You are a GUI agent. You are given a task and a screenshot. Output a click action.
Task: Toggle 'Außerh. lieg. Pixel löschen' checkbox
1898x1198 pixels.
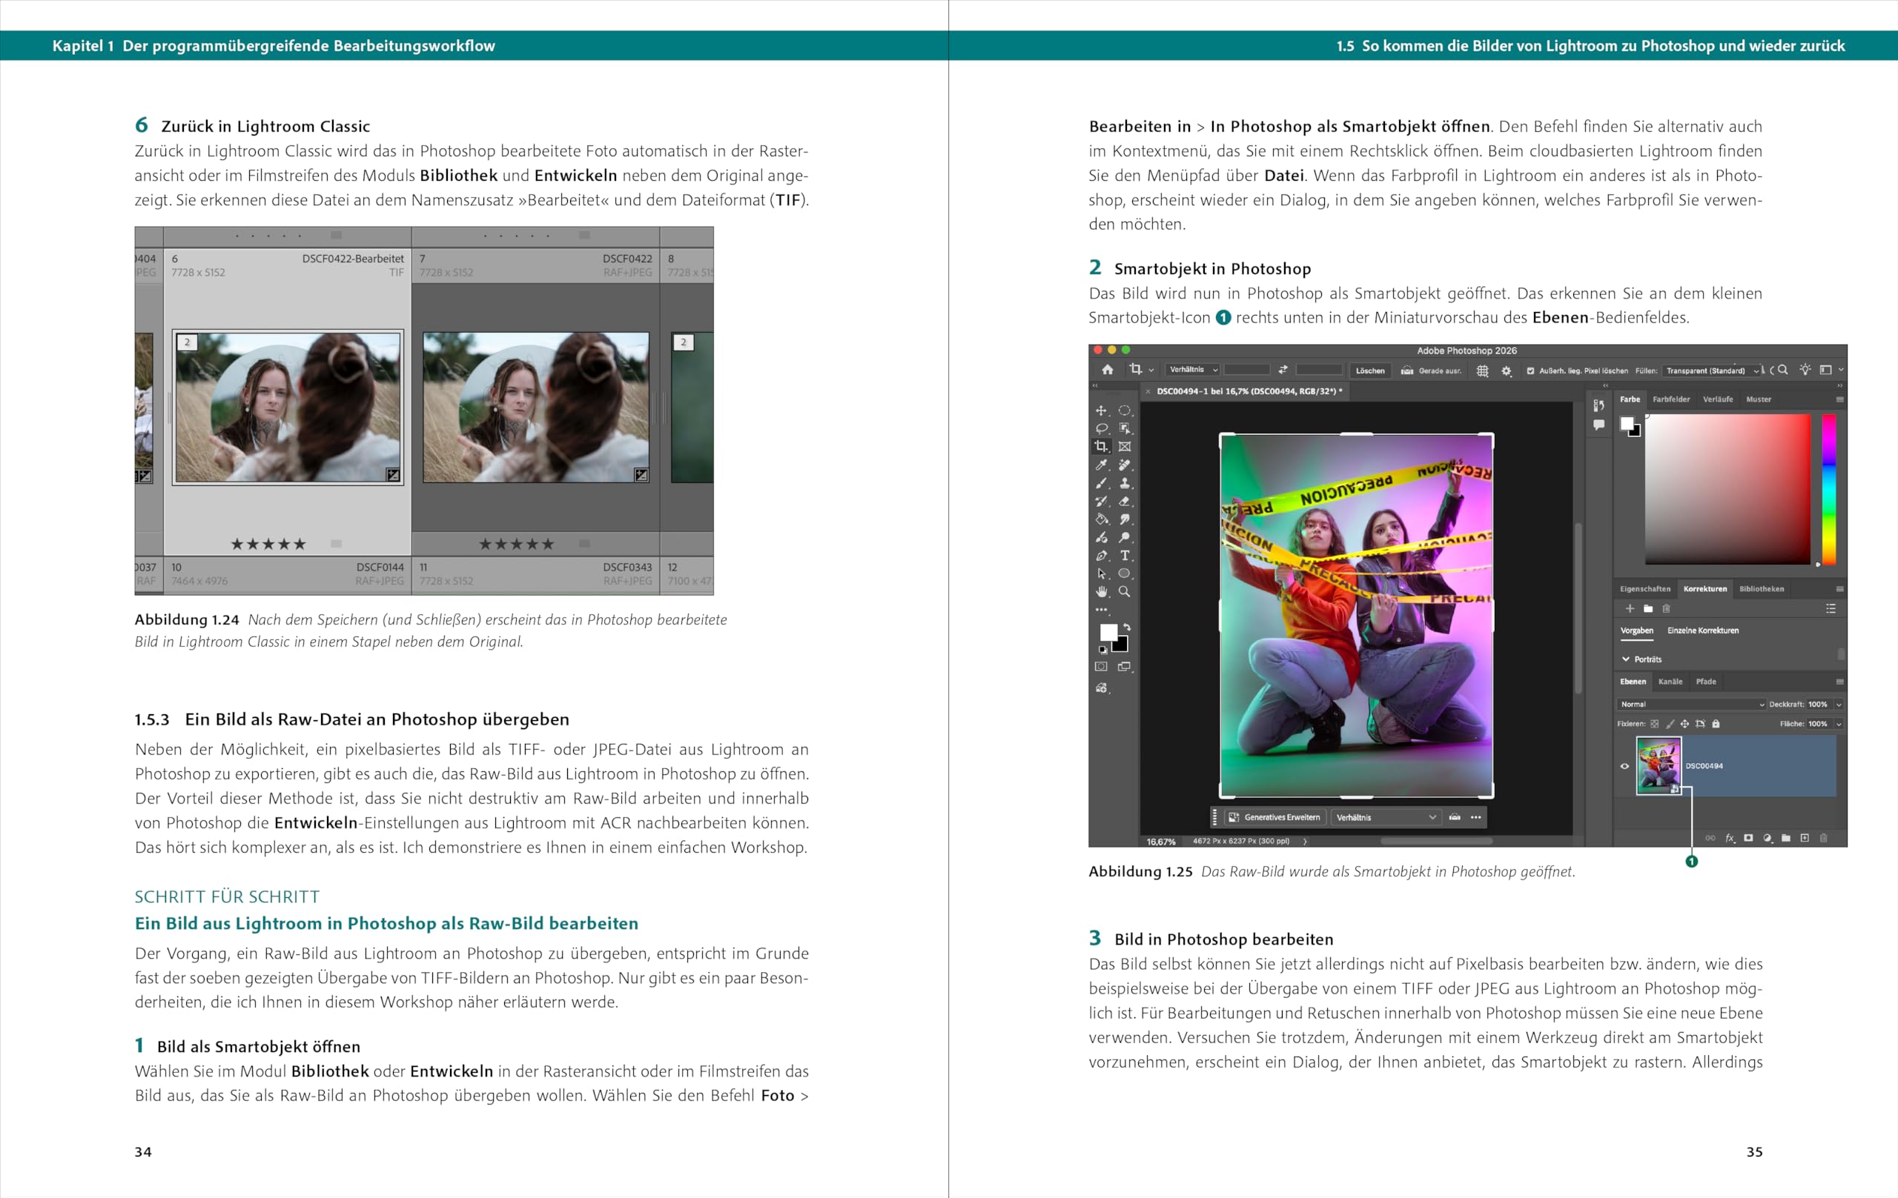click(1532, 371)
